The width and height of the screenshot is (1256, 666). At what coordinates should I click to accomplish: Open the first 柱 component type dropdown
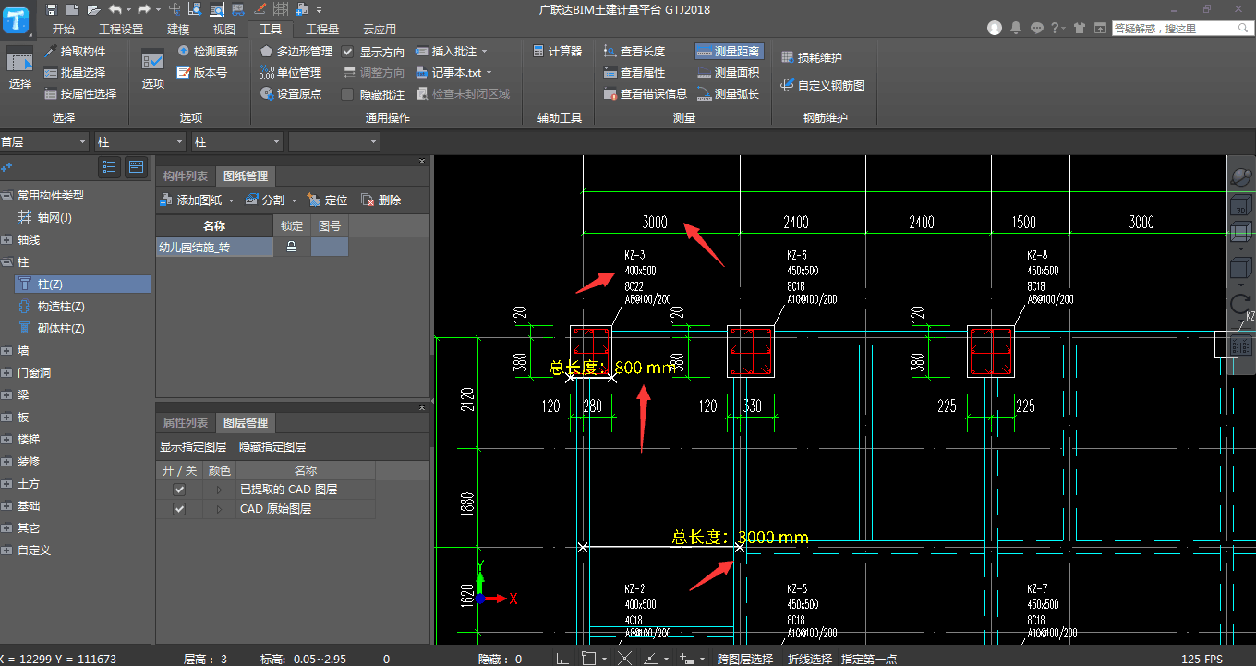click(x=140, y=142)
